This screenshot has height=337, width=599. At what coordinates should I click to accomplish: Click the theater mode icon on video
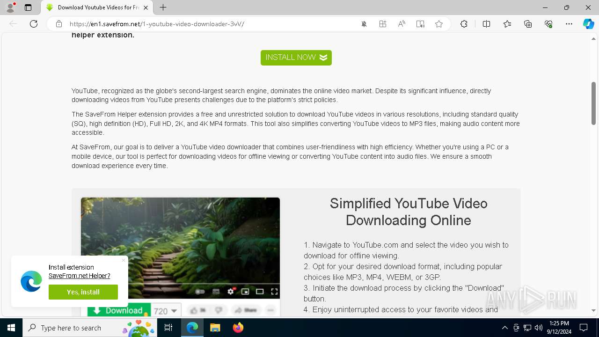click(260, 292)
